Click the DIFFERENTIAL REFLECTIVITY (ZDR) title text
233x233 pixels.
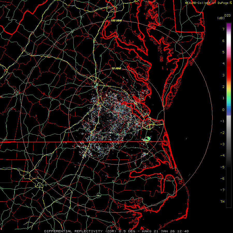coord(81,231)
